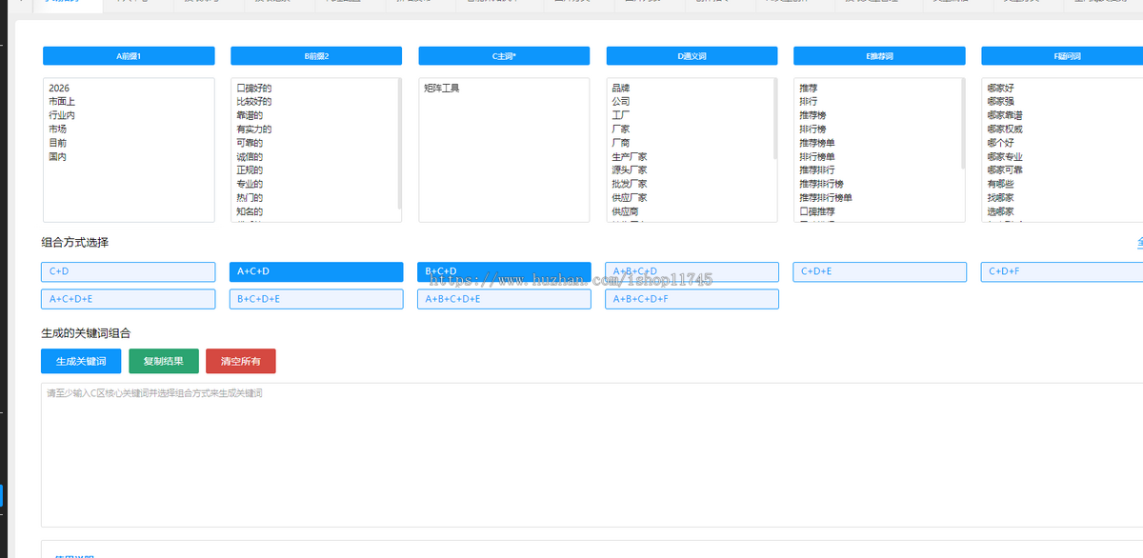Click the '哪个好' line in F疑问词 list
The width and height of the screenshot is (1143, 558).
coord(1000,143)
